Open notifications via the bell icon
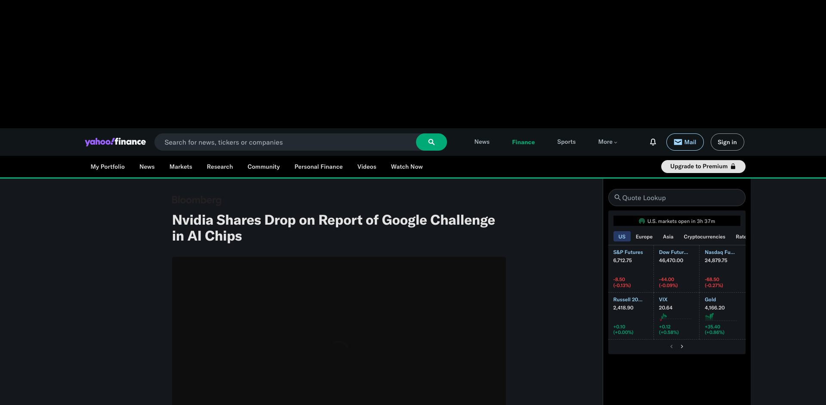The image size is (826, 405). click(653, 142)
